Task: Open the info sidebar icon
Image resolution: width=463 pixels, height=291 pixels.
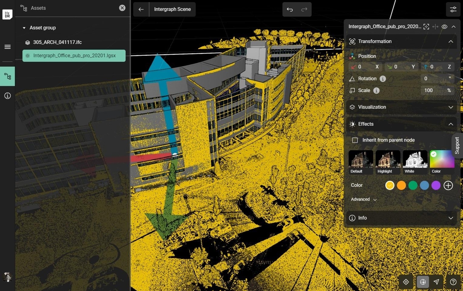Action: [x=7, y=95]
